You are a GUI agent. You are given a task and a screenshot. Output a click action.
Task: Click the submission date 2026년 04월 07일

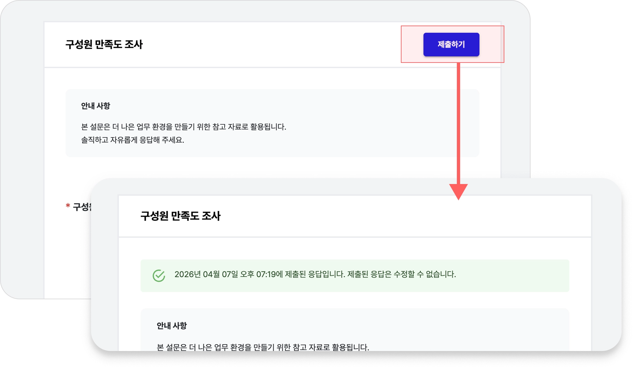pyautogui.click(x=206, y=274)
